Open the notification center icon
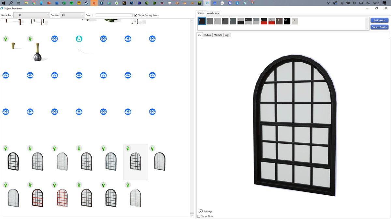Image resolution: width=391 pixels, height=219 pixels. coord(384,3)
